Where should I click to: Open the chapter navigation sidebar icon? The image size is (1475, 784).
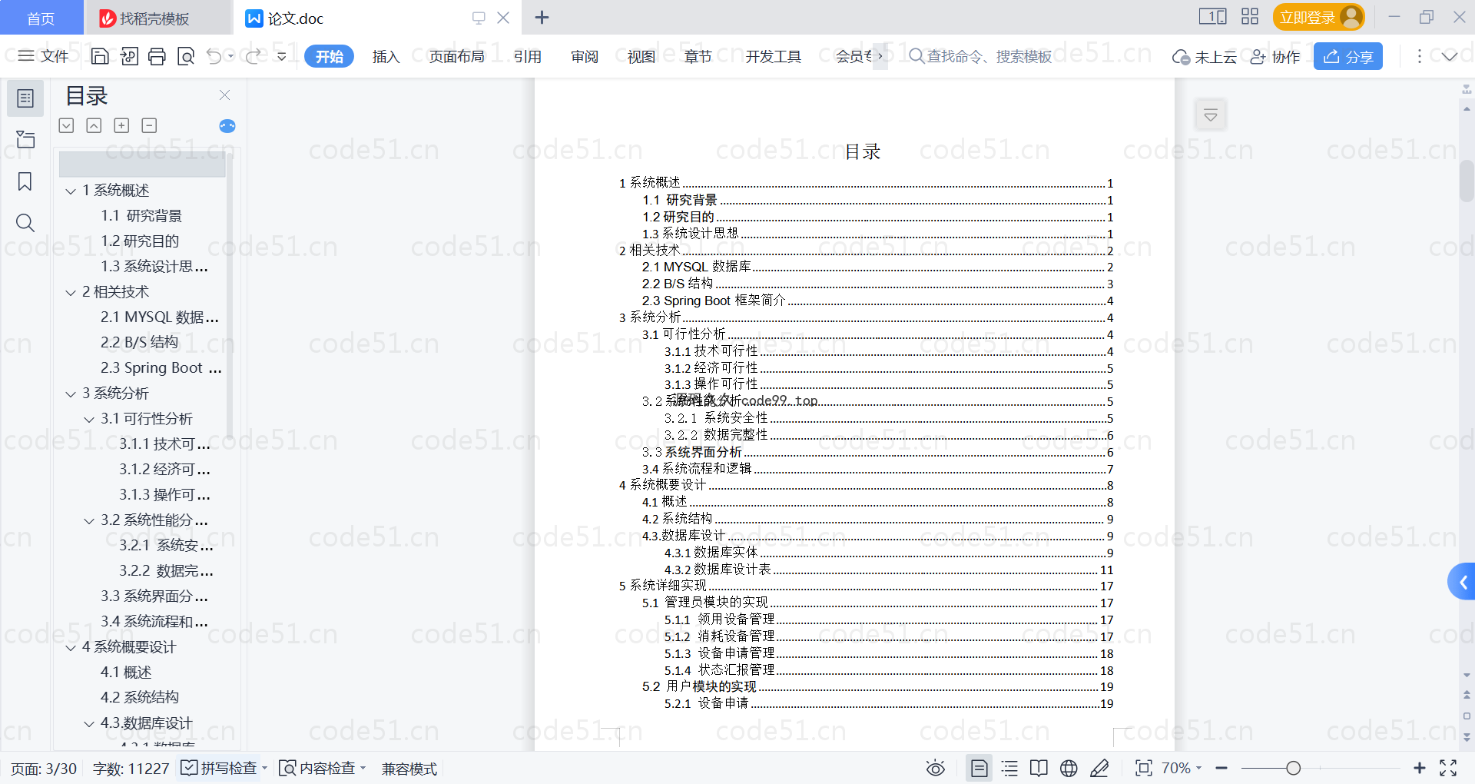point(25,139)
